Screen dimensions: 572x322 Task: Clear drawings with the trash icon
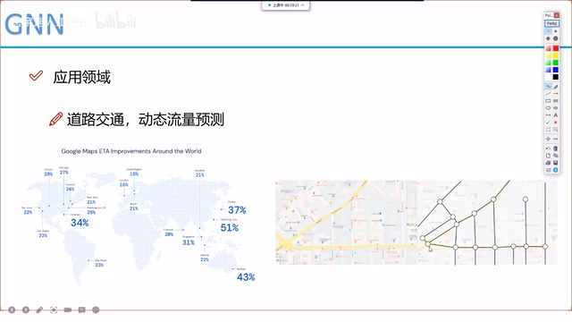pyautogui.click(x=556, y=148)
